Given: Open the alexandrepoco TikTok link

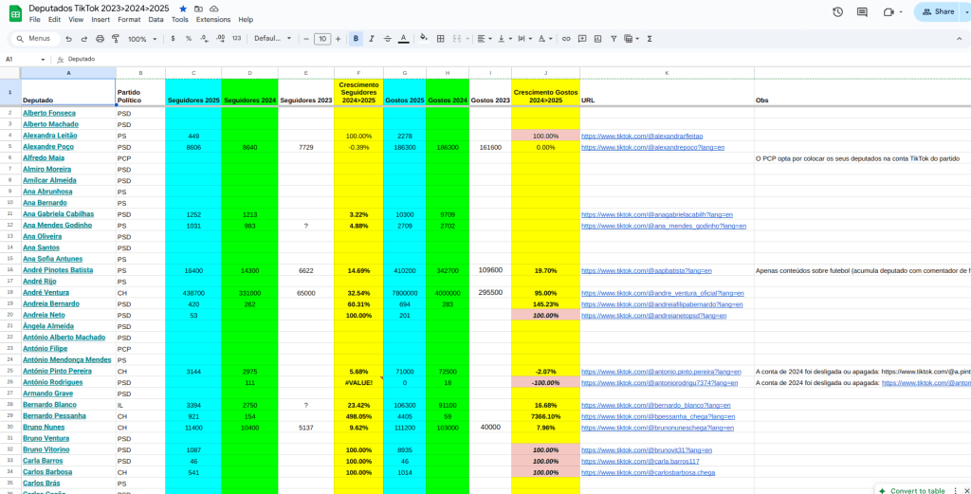Looking at the screenshot, I should click(652, 148).
